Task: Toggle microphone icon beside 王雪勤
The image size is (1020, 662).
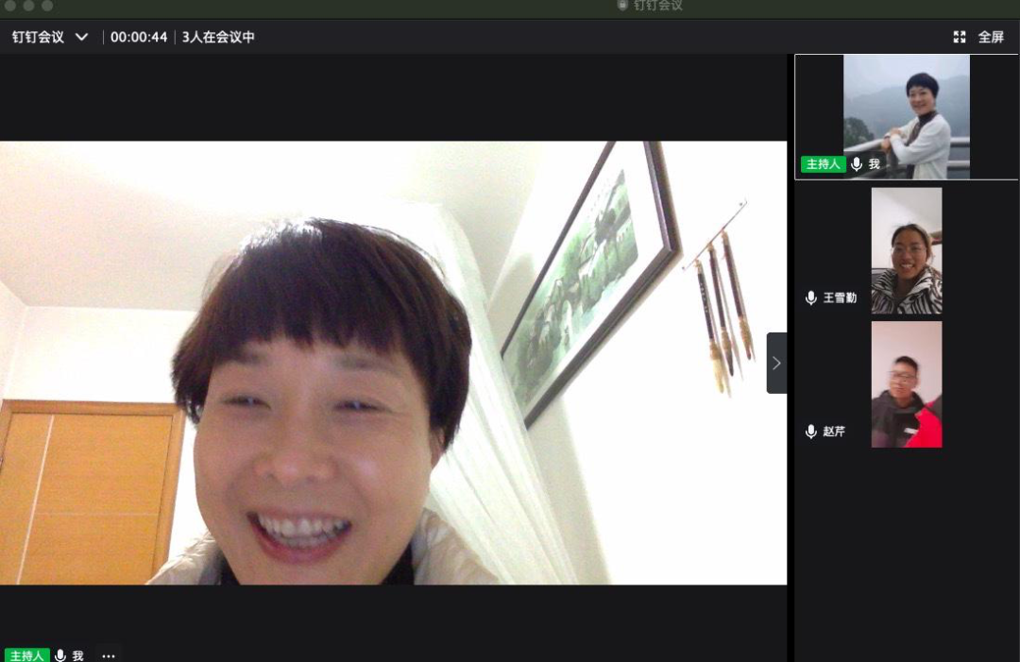Action: (x=810, y=297)
